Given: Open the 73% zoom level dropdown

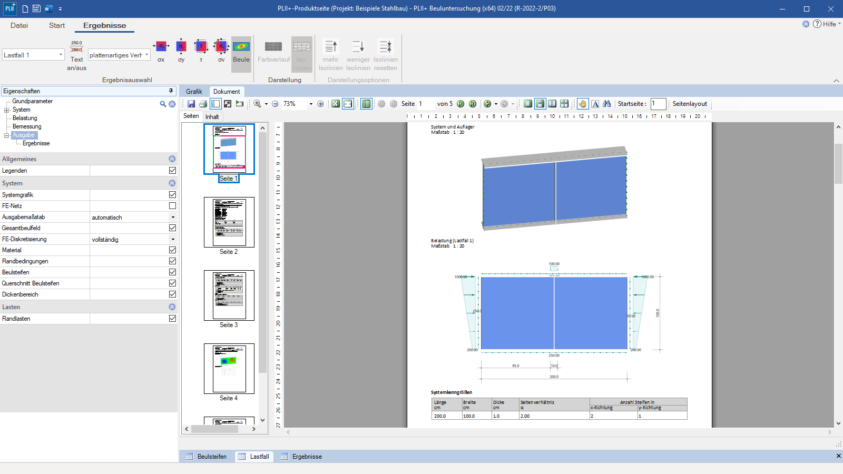Looking at the screenshot, I should point(311,104).
